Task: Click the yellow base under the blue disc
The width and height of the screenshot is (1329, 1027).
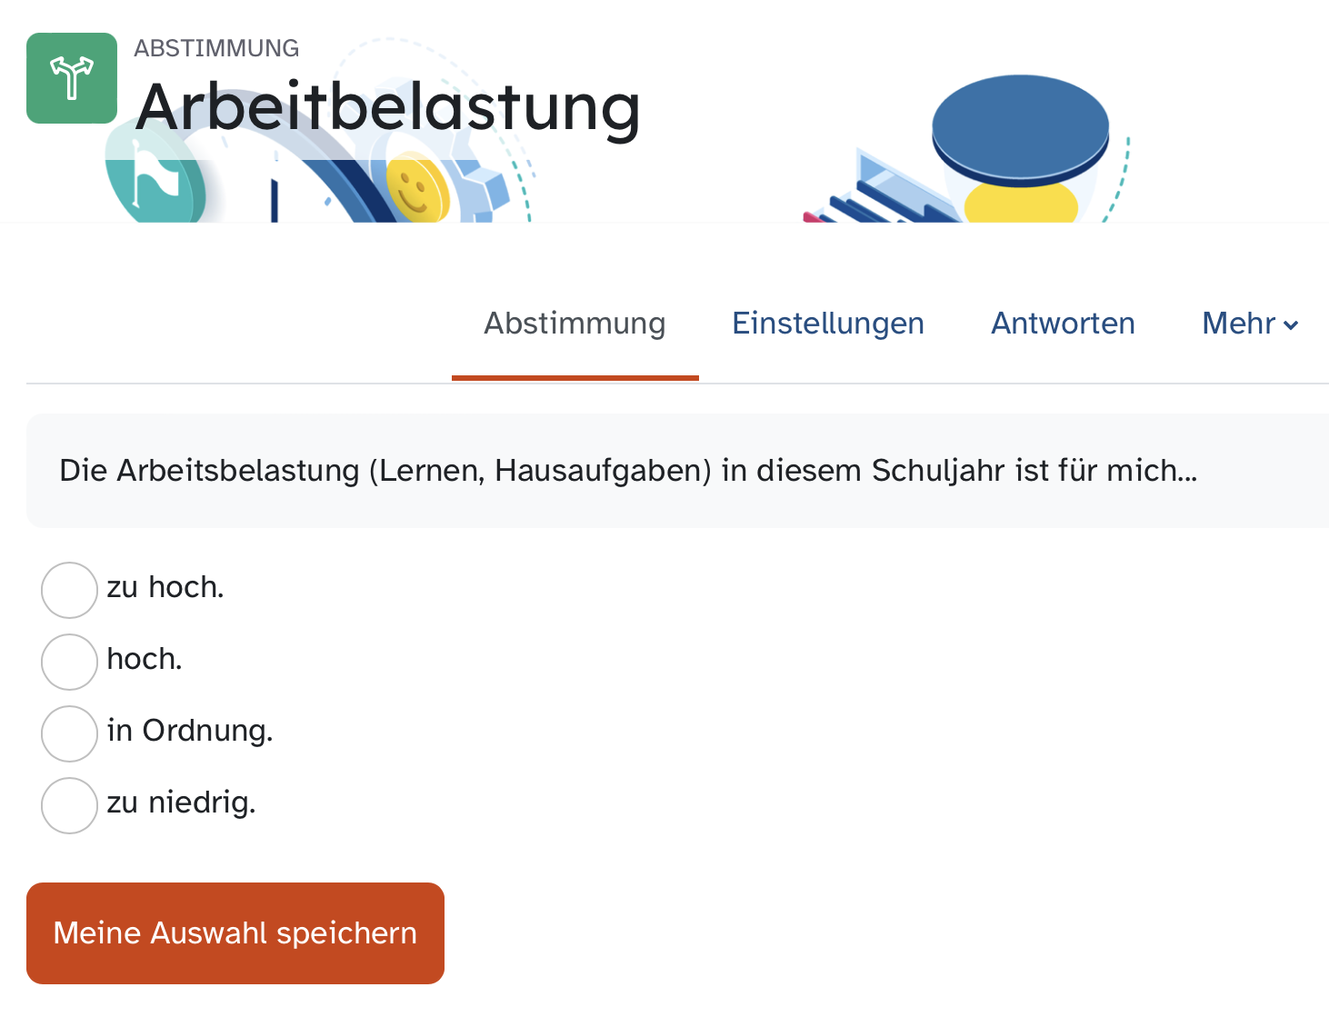Action: click(x=1020, y=204)
